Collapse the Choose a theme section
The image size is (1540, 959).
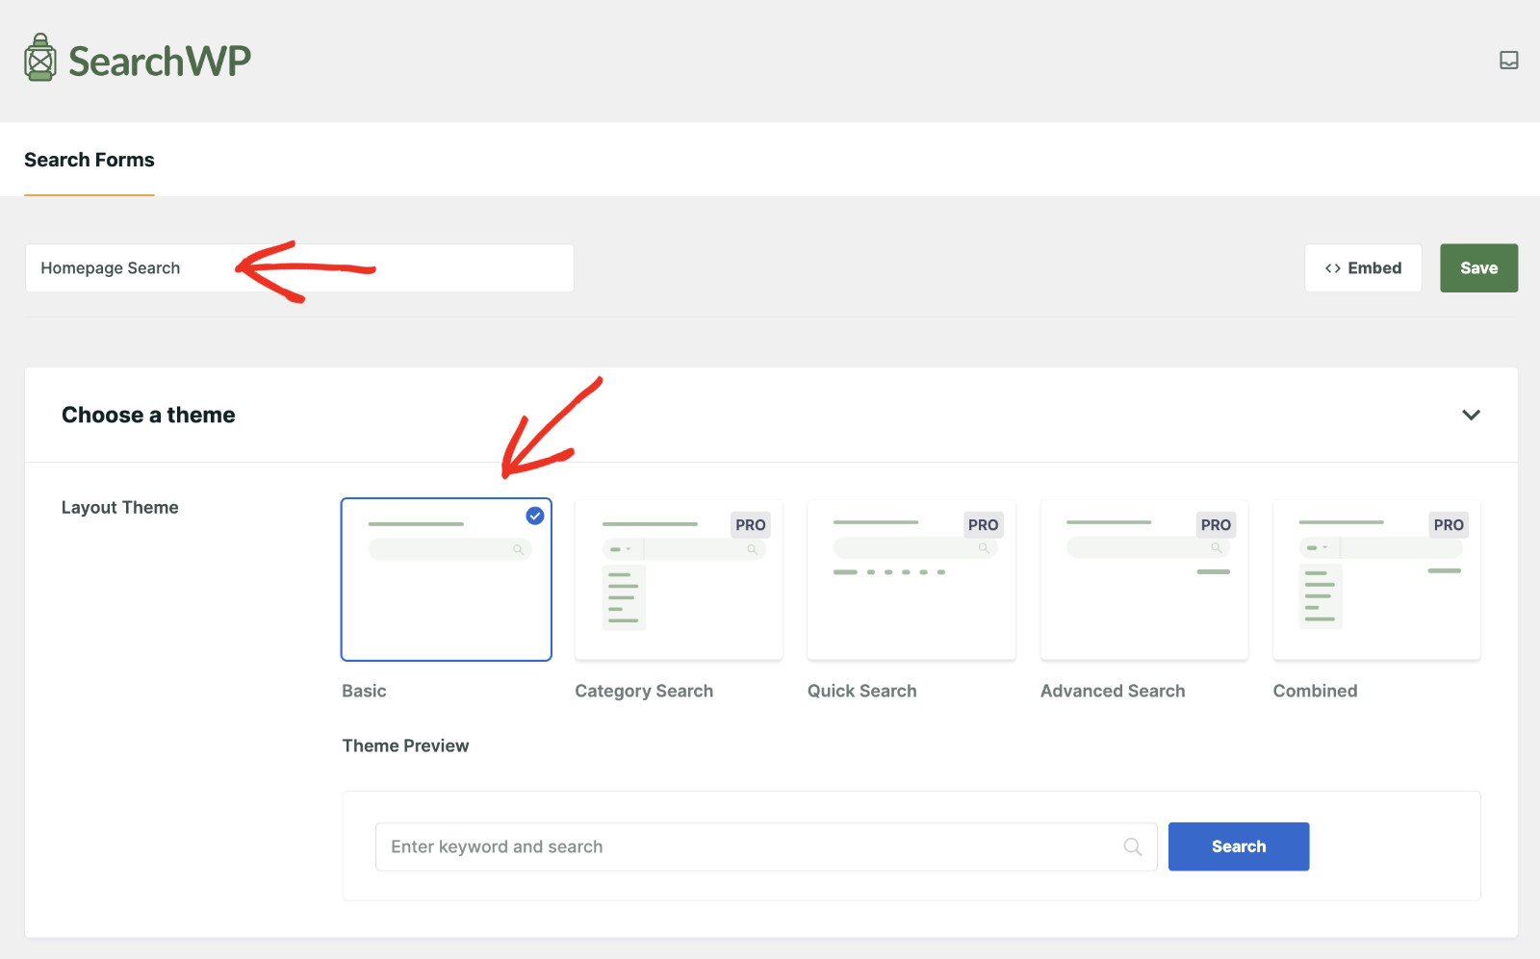pos(1471,415)
